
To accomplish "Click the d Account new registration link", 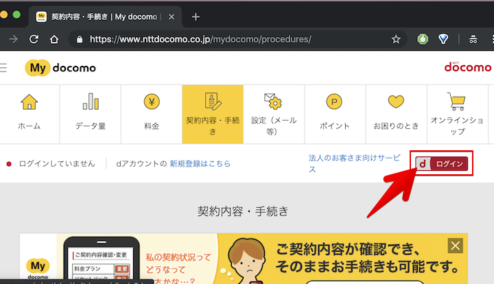I will tap(200, 164).
